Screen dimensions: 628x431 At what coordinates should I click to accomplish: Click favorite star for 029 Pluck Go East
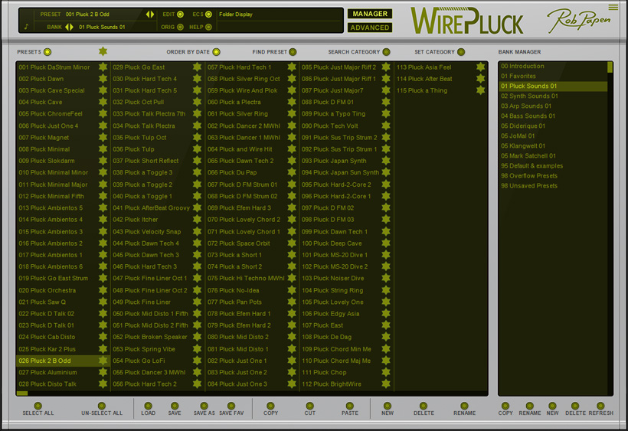(197, 67)
